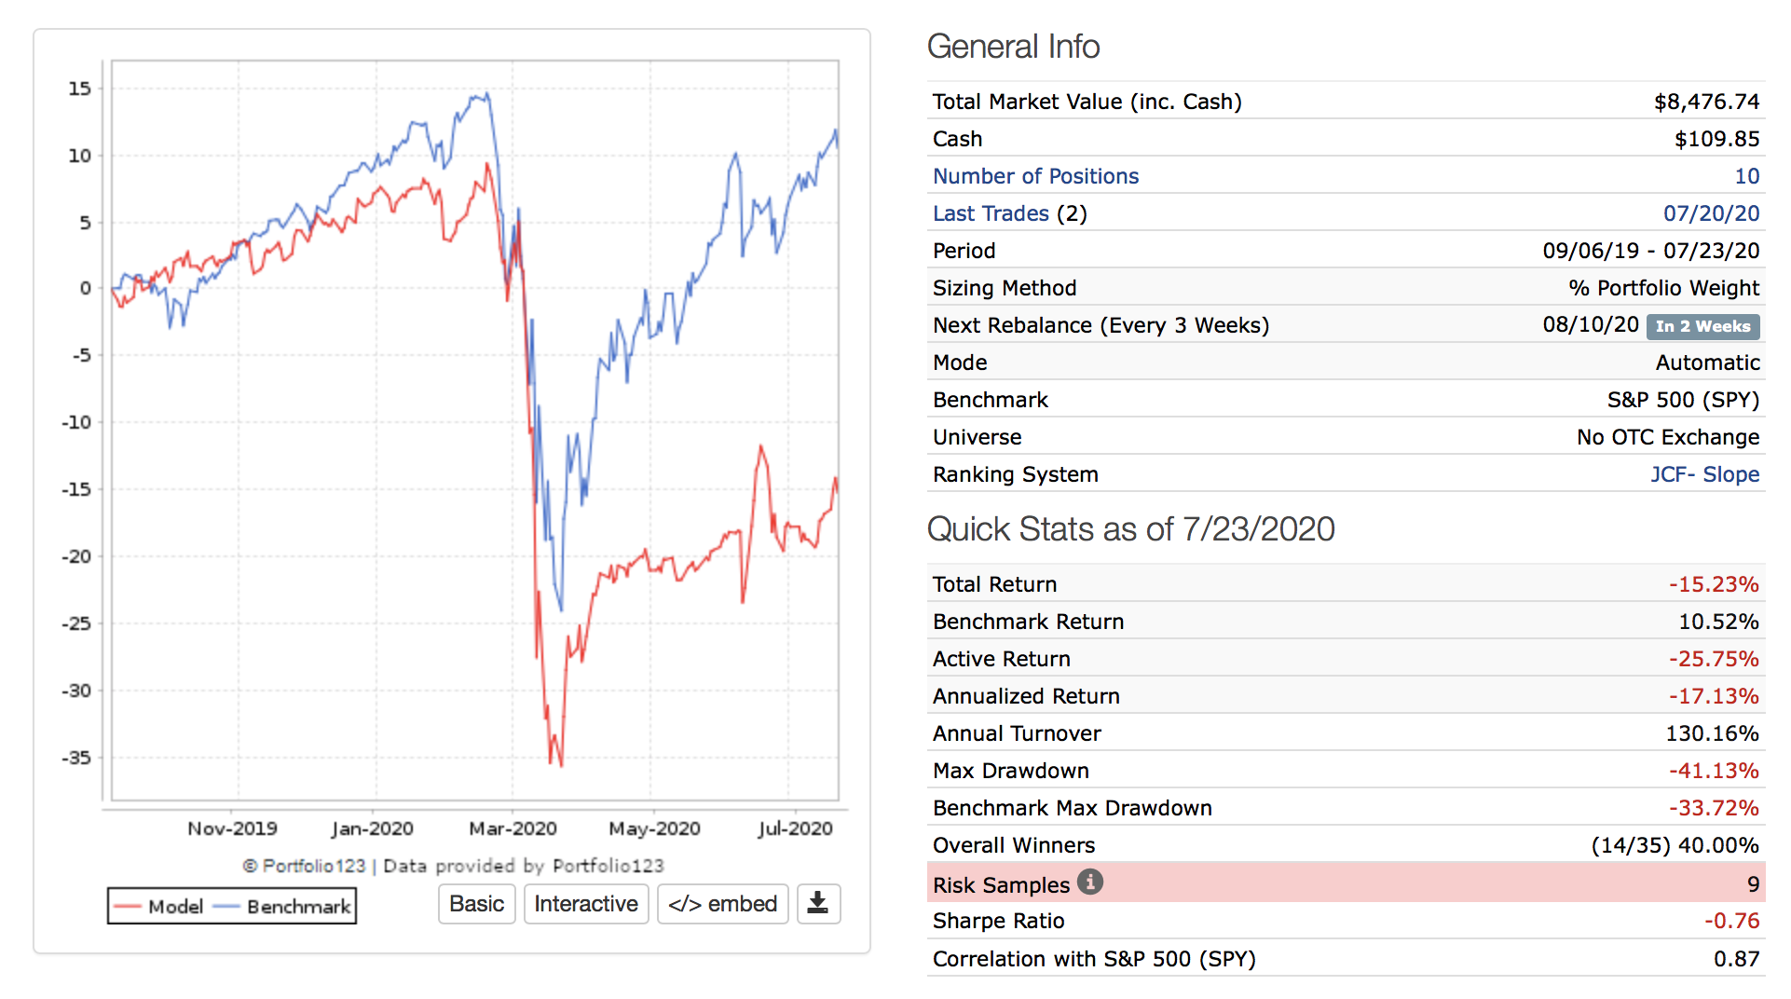Open the Number of Positions link
Screen dimensions: 1791x999
coord(1035,176)
